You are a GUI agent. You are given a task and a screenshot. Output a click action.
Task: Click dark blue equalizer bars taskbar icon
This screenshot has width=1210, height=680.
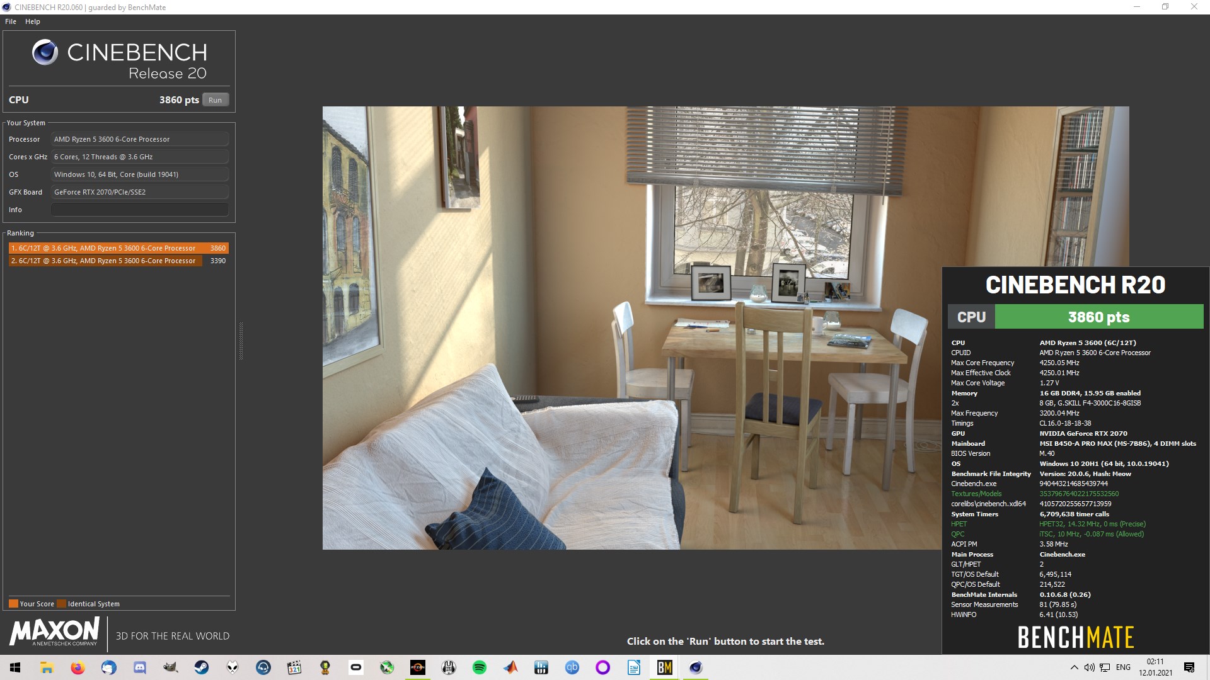(x=541, y=667)
